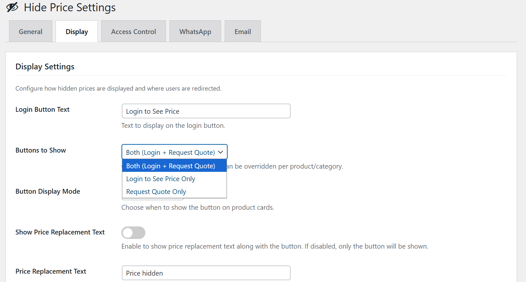Click the Buttons to Show label
The height and width of the screenshot is (282, 526).
point(41,150)
